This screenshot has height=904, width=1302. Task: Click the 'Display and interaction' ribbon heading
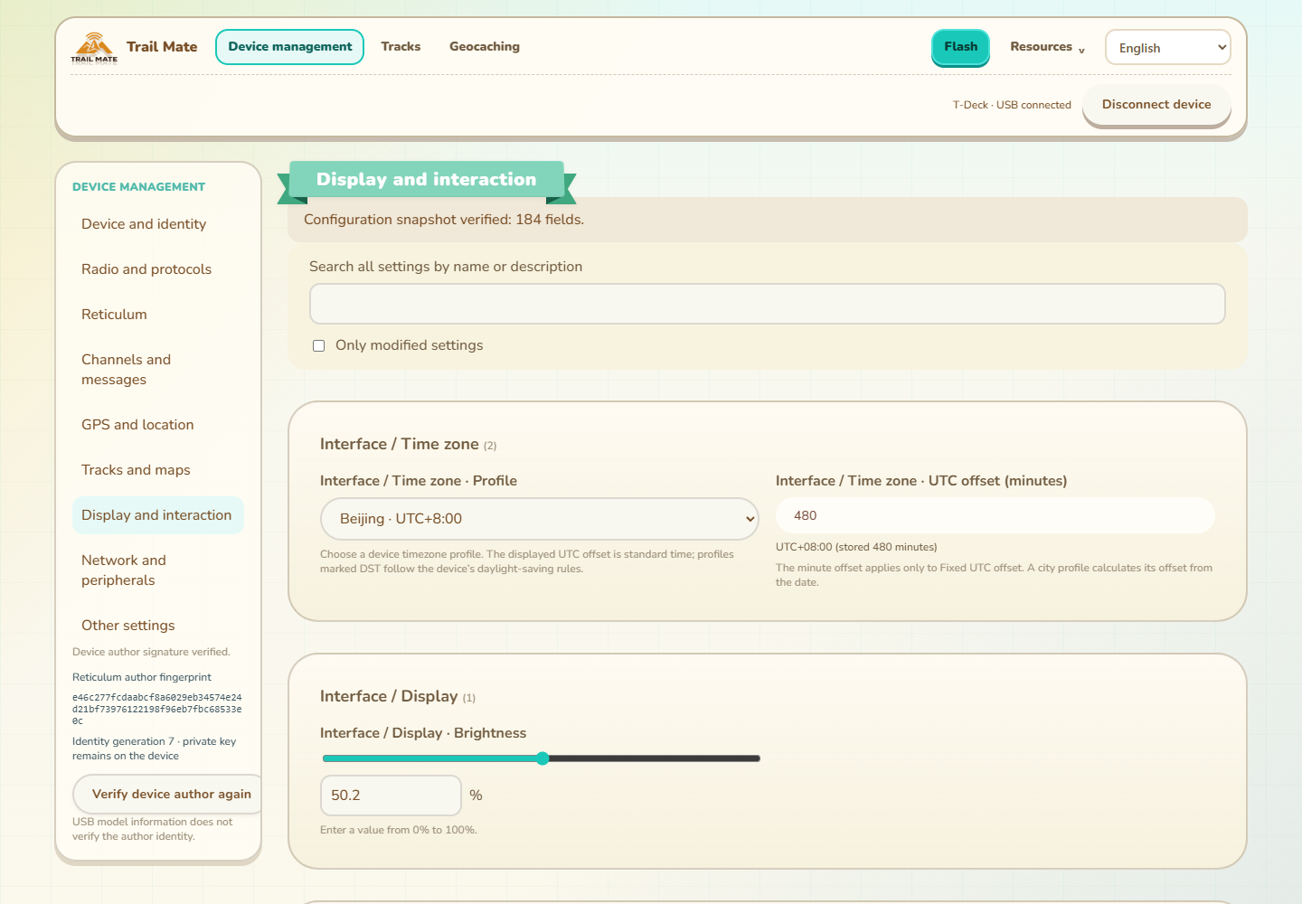pyautogui.click(x=427, y=179)
